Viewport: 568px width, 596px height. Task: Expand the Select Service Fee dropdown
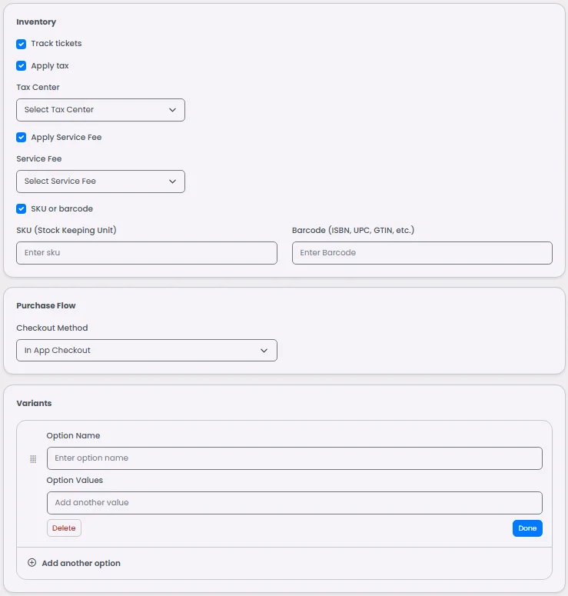coord(100,181)
